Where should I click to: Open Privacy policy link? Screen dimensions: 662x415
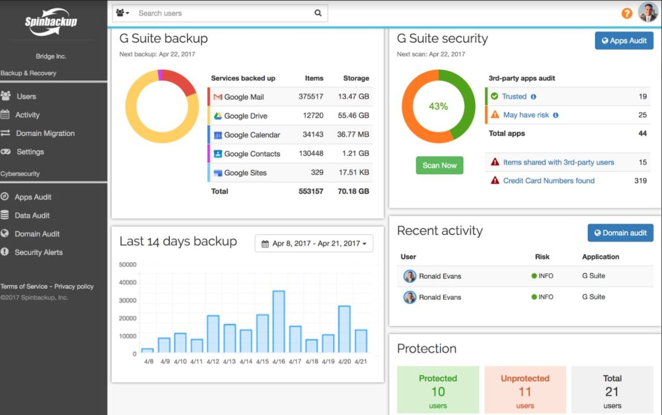[74, 286]
